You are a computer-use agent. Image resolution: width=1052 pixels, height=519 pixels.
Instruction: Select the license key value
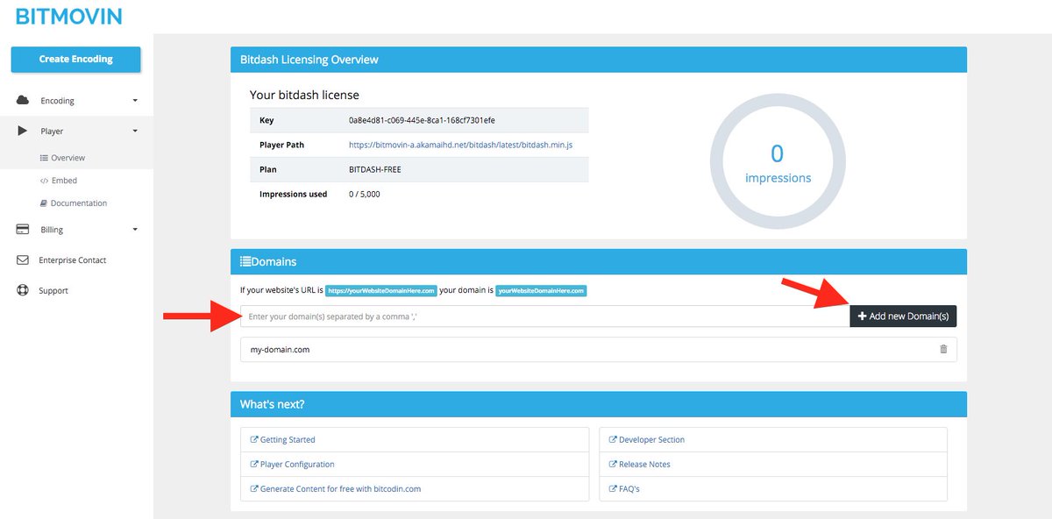(422, 120)
